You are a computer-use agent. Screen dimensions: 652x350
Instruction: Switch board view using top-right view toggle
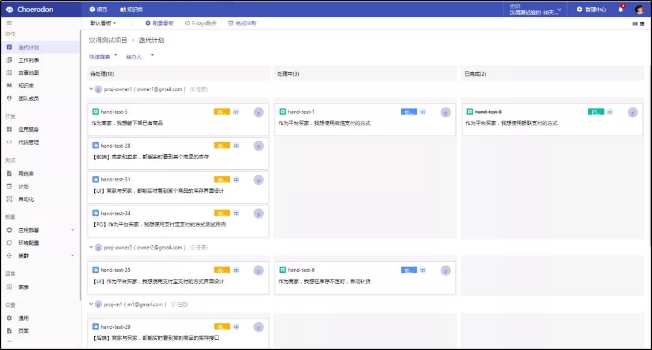(x=638, y=23)
